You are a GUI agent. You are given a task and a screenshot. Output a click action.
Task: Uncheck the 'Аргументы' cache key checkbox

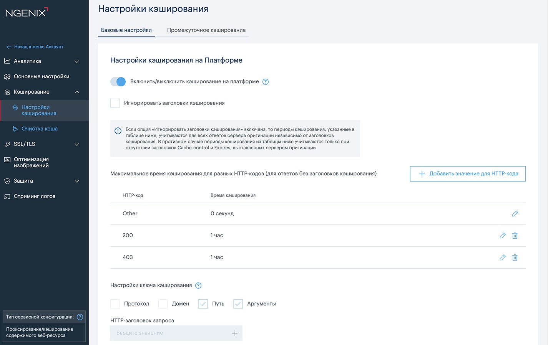click(238, 304)
